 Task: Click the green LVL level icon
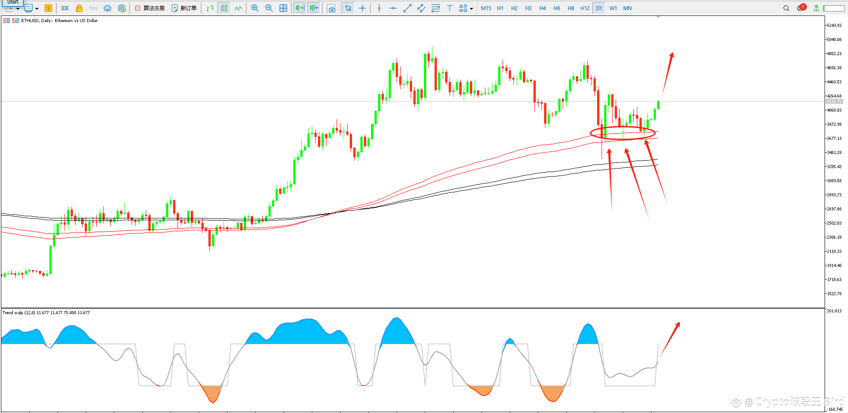click(x=816, y=8)
